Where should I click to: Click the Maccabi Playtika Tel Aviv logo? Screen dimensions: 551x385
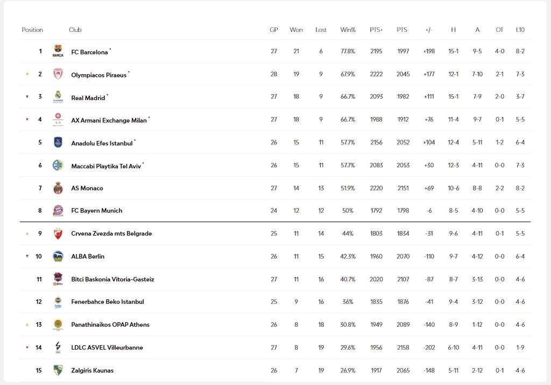[x=58, y=165]
